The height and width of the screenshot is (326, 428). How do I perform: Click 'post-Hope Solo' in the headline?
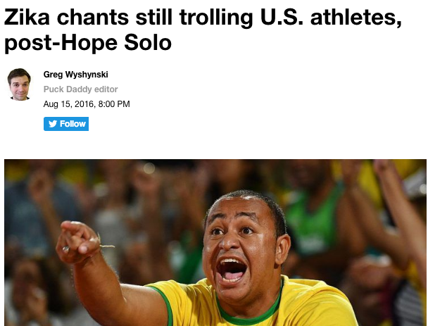click(88, 43)
